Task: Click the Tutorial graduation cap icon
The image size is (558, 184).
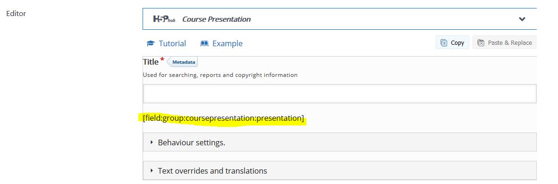Action: (x=151, y=43)
